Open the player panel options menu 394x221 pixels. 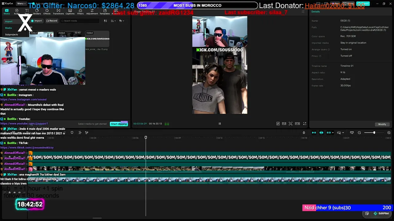[303, 12]
